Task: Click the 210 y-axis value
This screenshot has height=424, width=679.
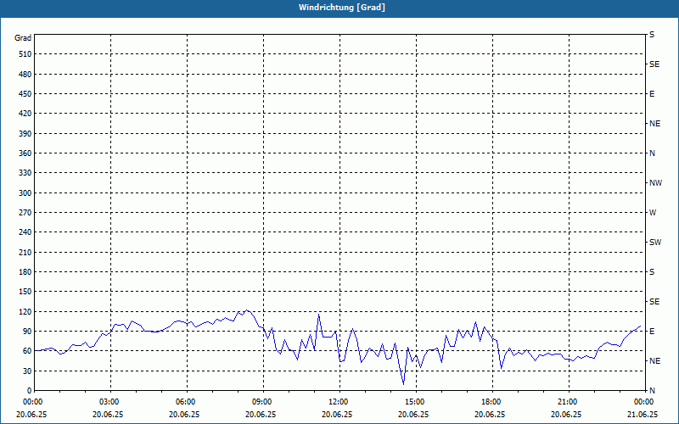Action: coord(25,252)
